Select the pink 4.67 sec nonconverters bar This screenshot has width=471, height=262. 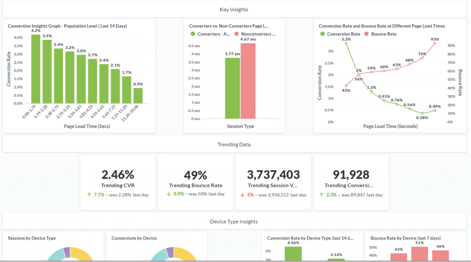tap(248, 81)
